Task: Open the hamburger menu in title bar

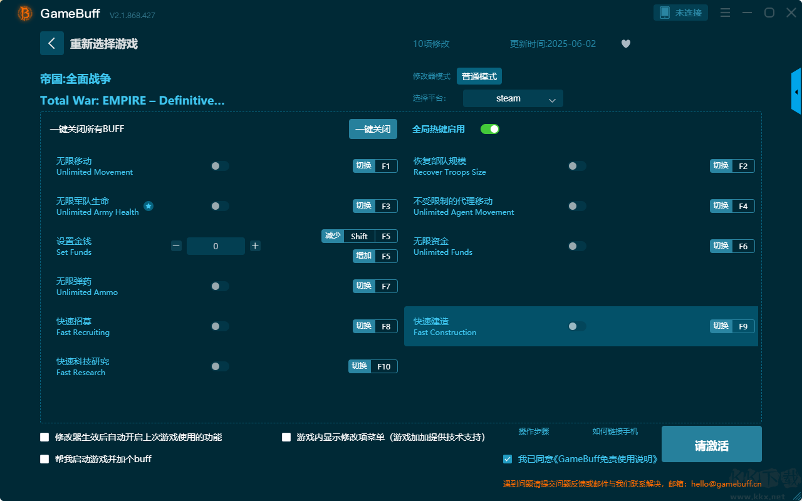Action: coord(725,13)
